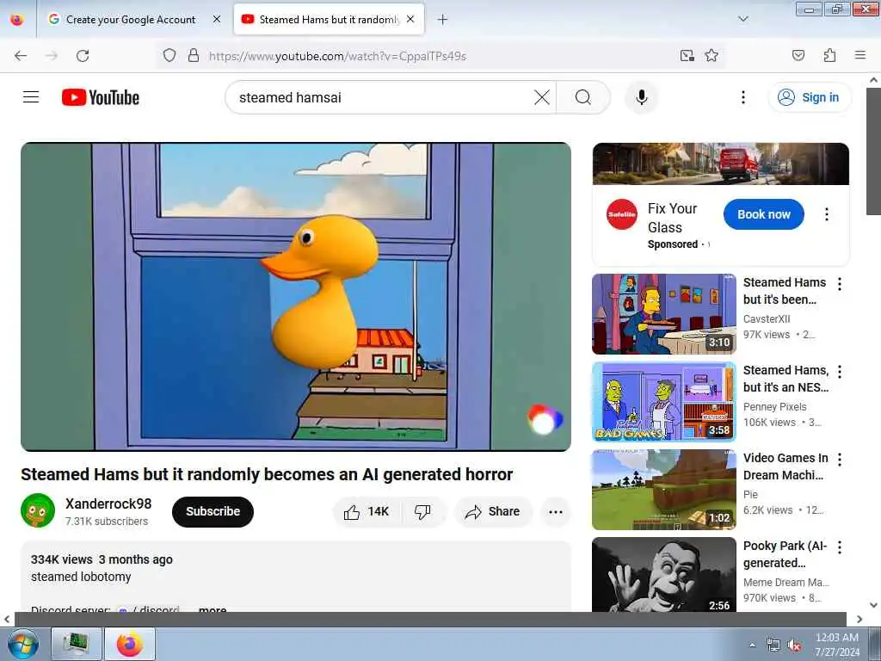Open the taskbar clock and date
The height and width of the screenshot is (661, 881).
[837, 645]
